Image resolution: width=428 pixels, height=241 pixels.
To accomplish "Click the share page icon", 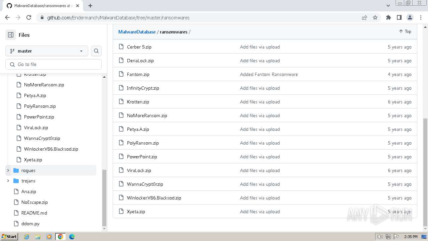I will point(364,17).
